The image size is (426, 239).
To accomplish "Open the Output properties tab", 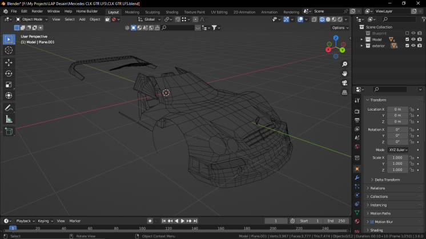I will 357,120.
